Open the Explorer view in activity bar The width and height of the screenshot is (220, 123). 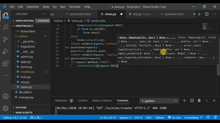click(x=5, y=16)
